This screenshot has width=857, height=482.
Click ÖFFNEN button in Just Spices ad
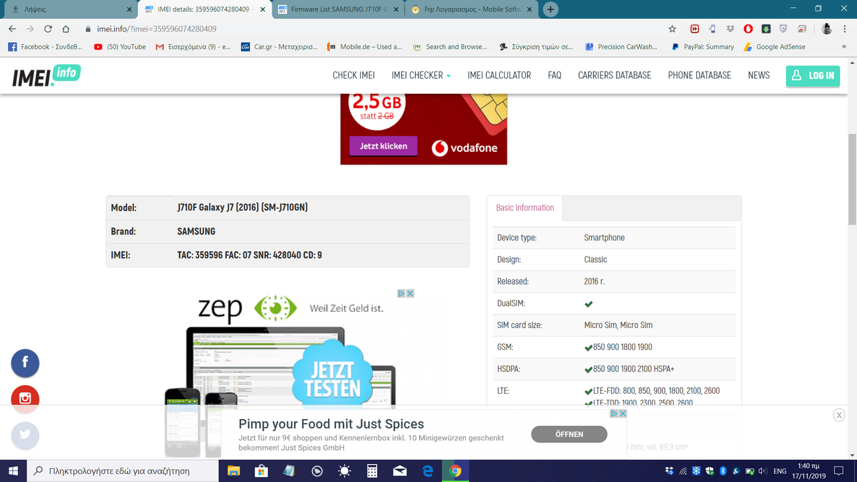click(569, 434)
